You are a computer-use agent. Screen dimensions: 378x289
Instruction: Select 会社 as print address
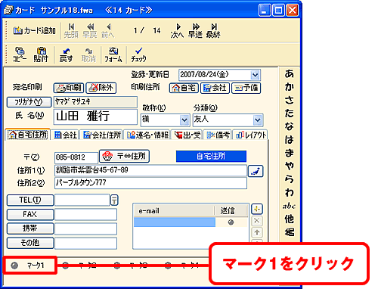tap(215, 88)
